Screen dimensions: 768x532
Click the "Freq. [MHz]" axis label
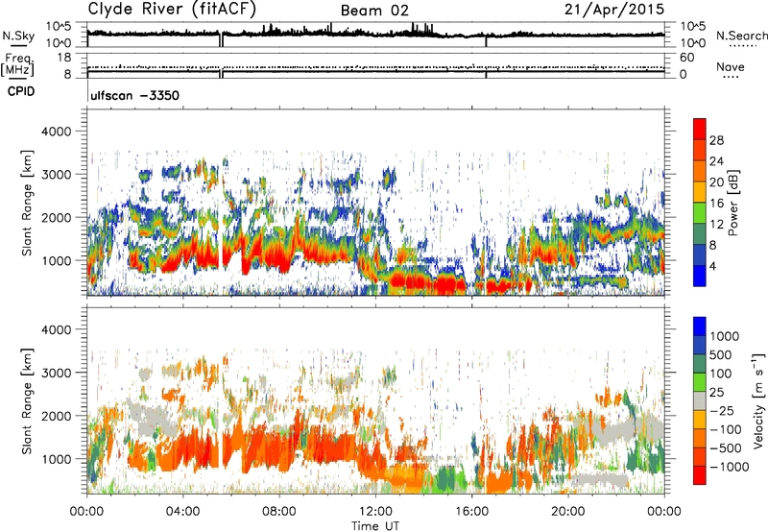(17, 65)
